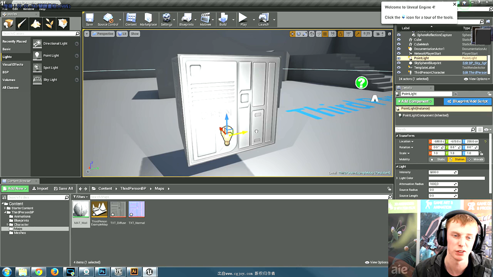Click the Spot Light placement icon
The width and height of the screenshot is (493, 277).
point(37,68)
